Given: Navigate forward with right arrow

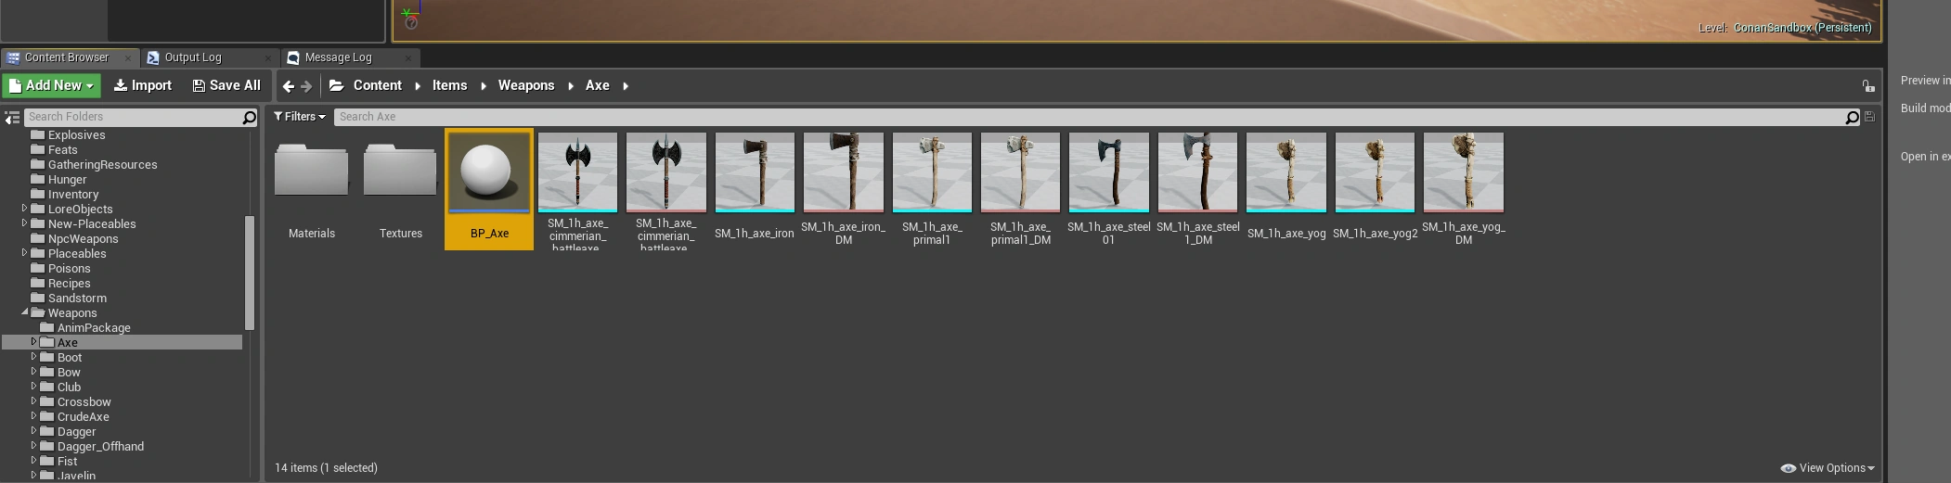Looking at the screenshot, I should 306,86.
